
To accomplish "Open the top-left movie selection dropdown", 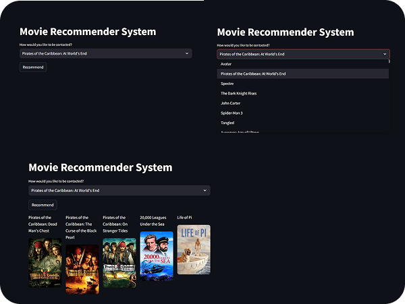I will click(106, 53).
